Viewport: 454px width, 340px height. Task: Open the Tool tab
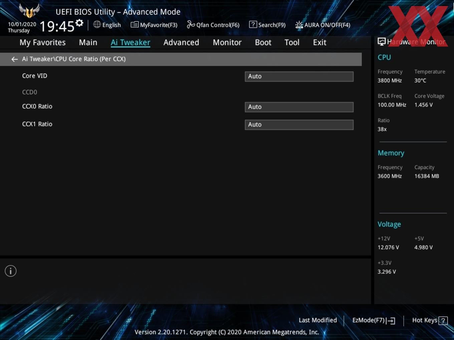[x=292, y=42]
